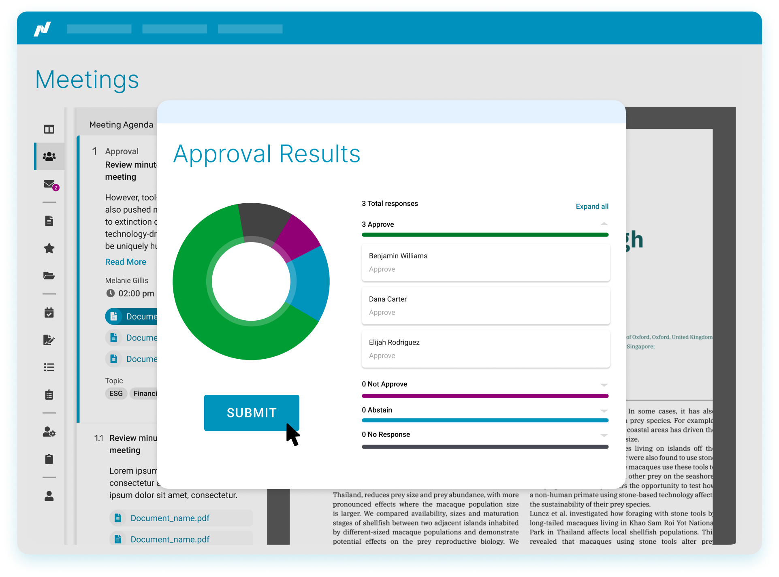Open the folder icon in sidebar
779x577 pixels.
click(x=49, y=276)
